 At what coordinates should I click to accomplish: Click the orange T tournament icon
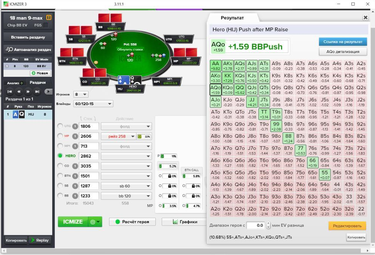pyautogui.click(x=49, y=18)
